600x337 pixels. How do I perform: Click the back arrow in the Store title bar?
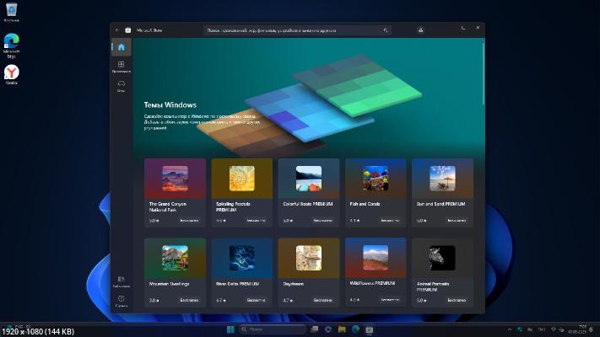coord(117,29)
